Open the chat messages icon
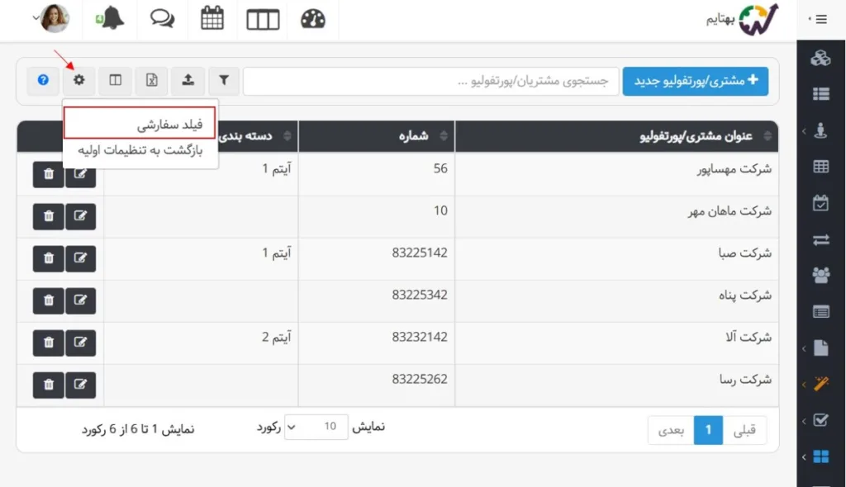This screenshot has width=846, height=487. pos(163,19)
